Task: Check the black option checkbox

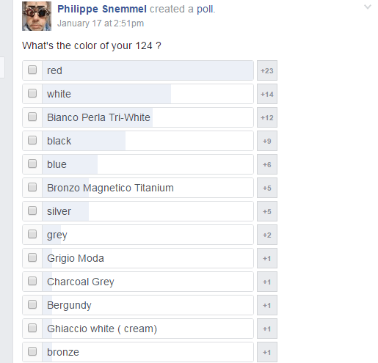Action: tap(32, 140)
